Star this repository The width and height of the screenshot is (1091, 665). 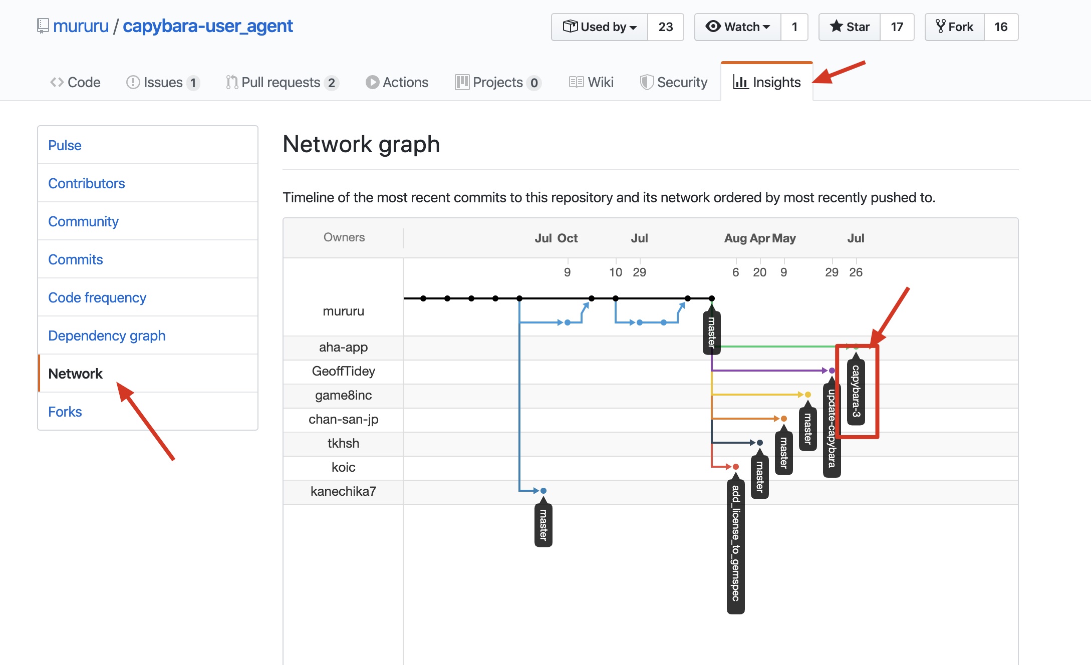point(850,27)
